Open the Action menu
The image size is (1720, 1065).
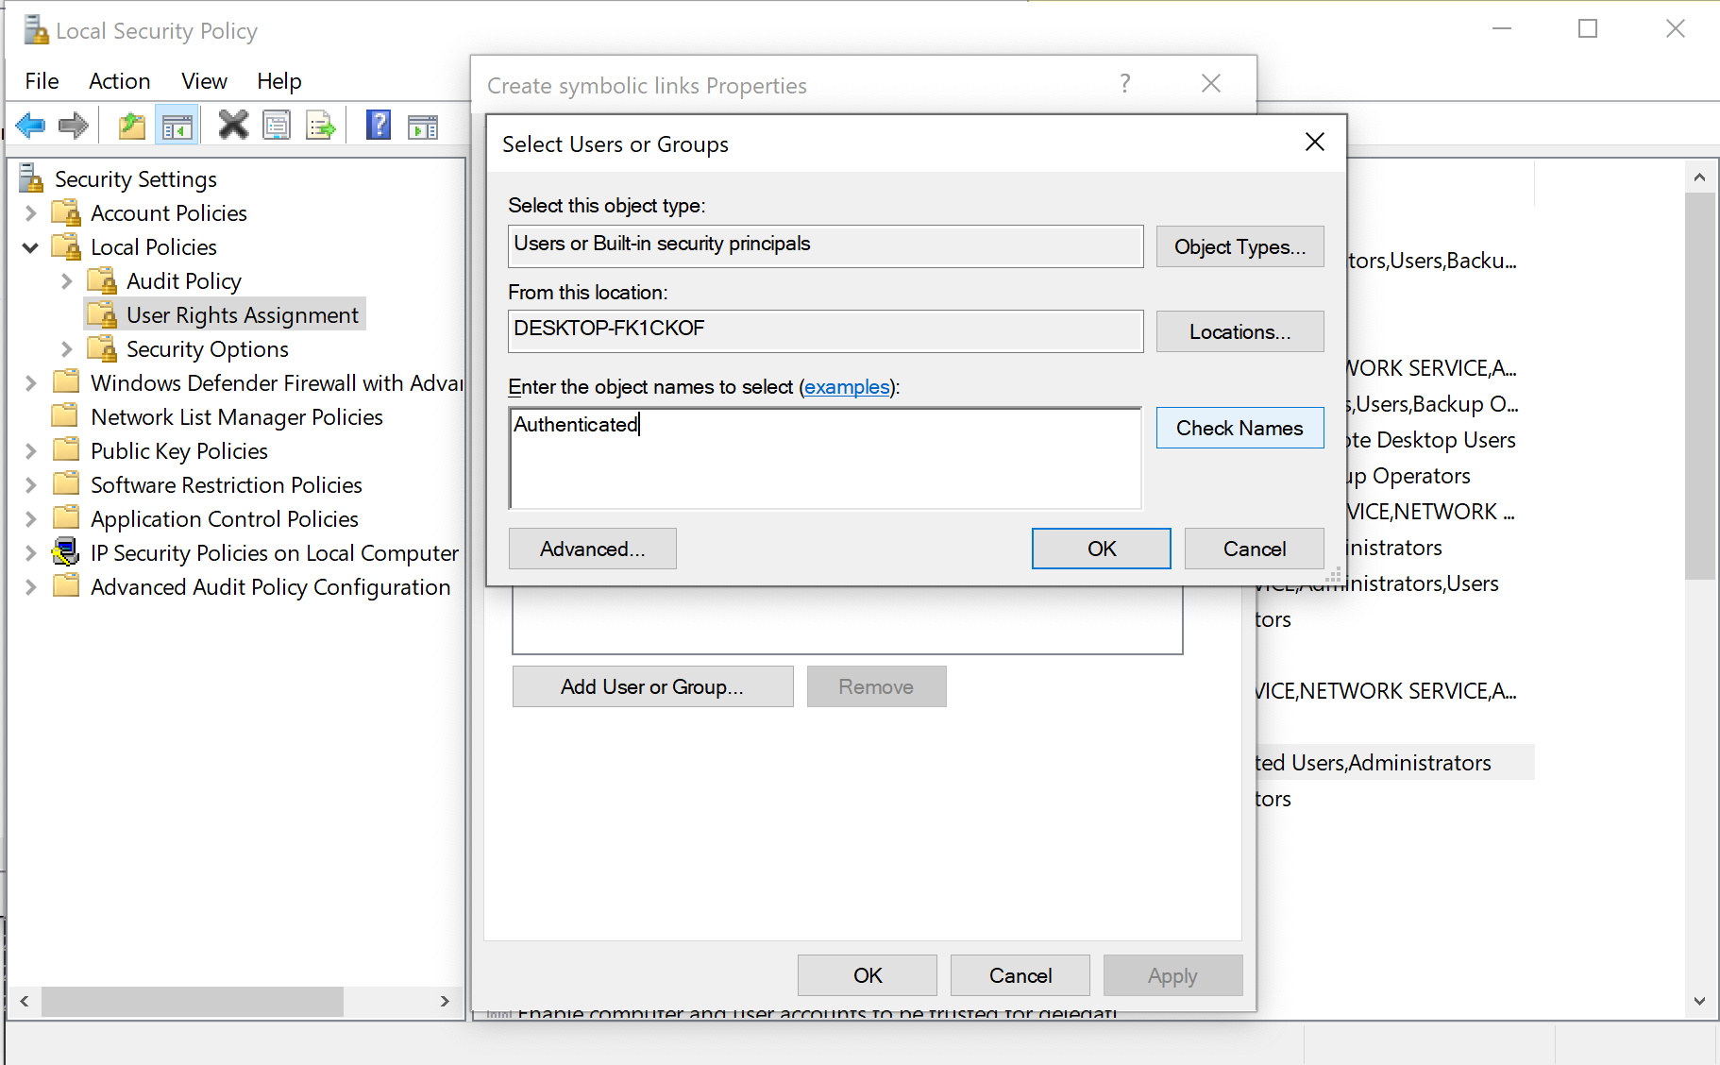[x=119, y=81]
